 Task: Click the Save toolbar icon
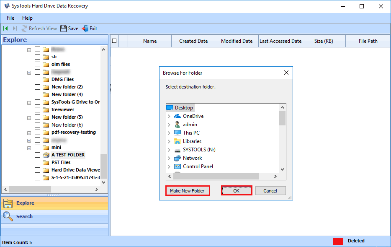[64, 29]
